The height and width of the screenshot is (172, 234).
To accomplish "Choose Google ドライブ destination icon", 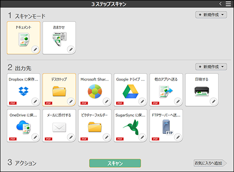I will coord(130,91).
